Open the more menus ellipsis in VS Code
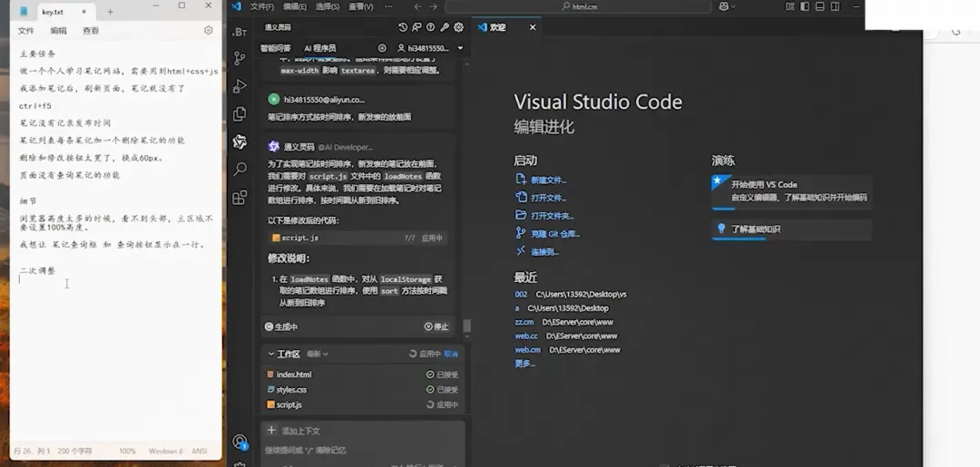Viewport: 980px width, 467px height. coord(388,7)
